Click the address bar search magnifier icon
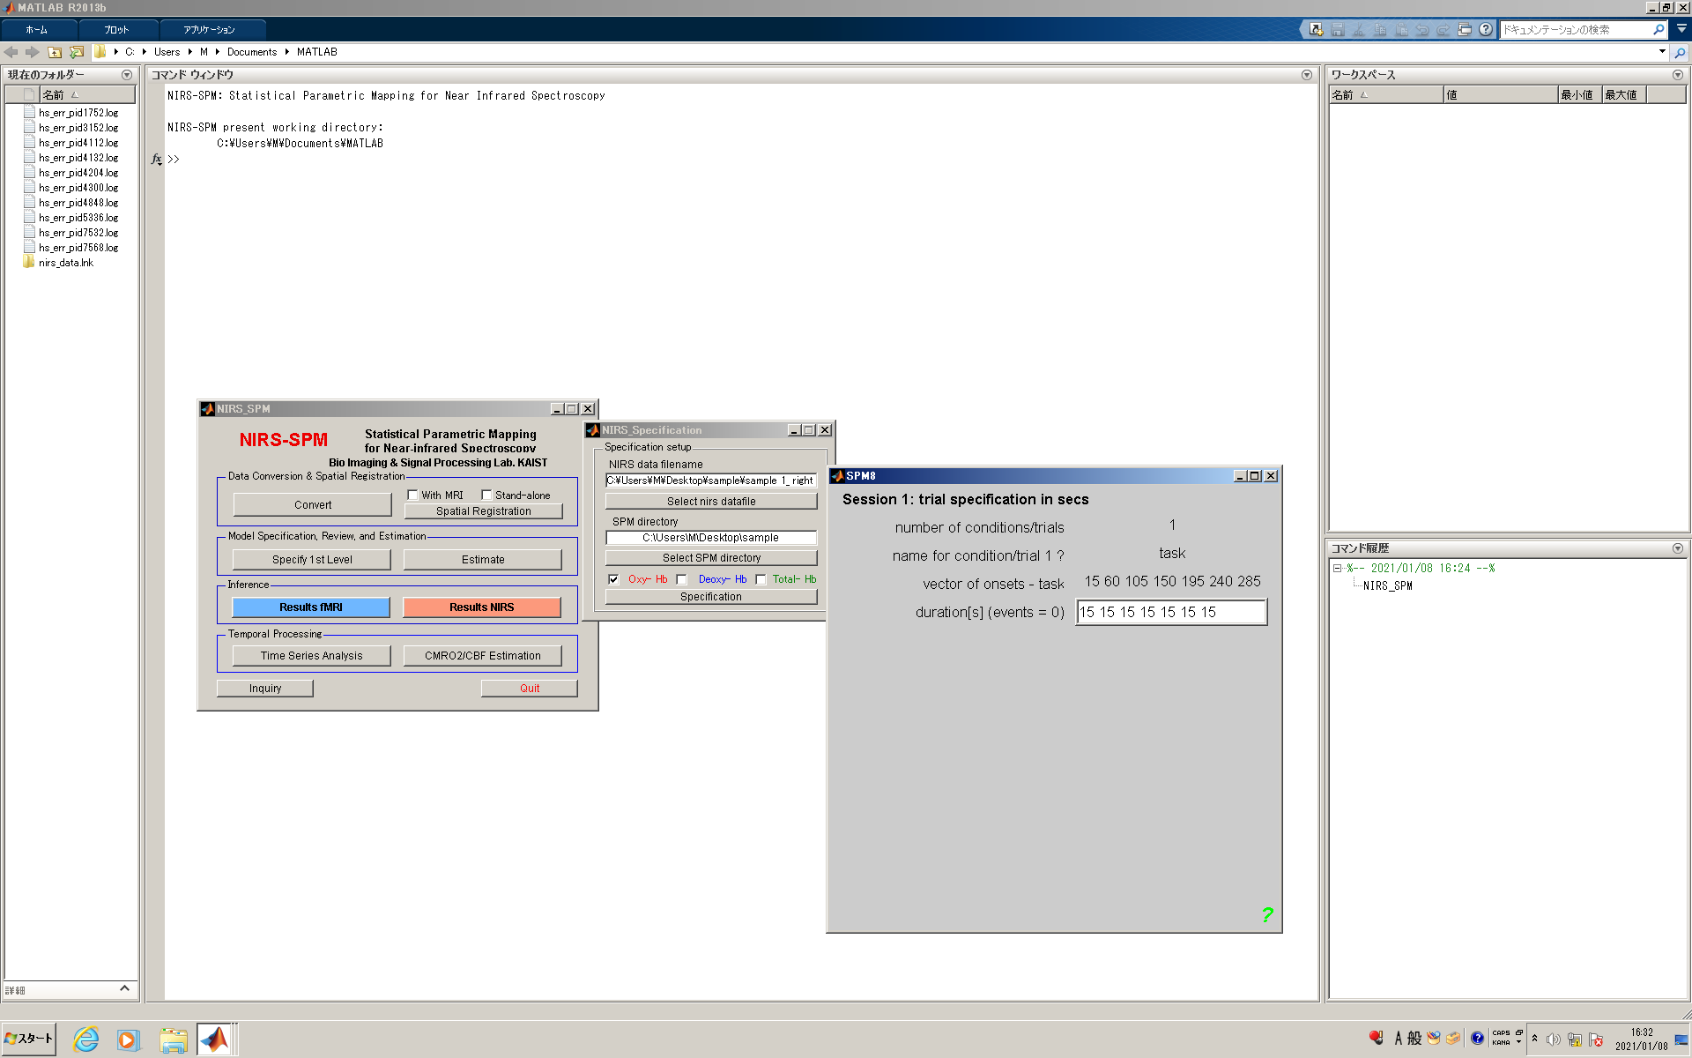The width and height of the screenshot is (1692, 1058). 1680,52
